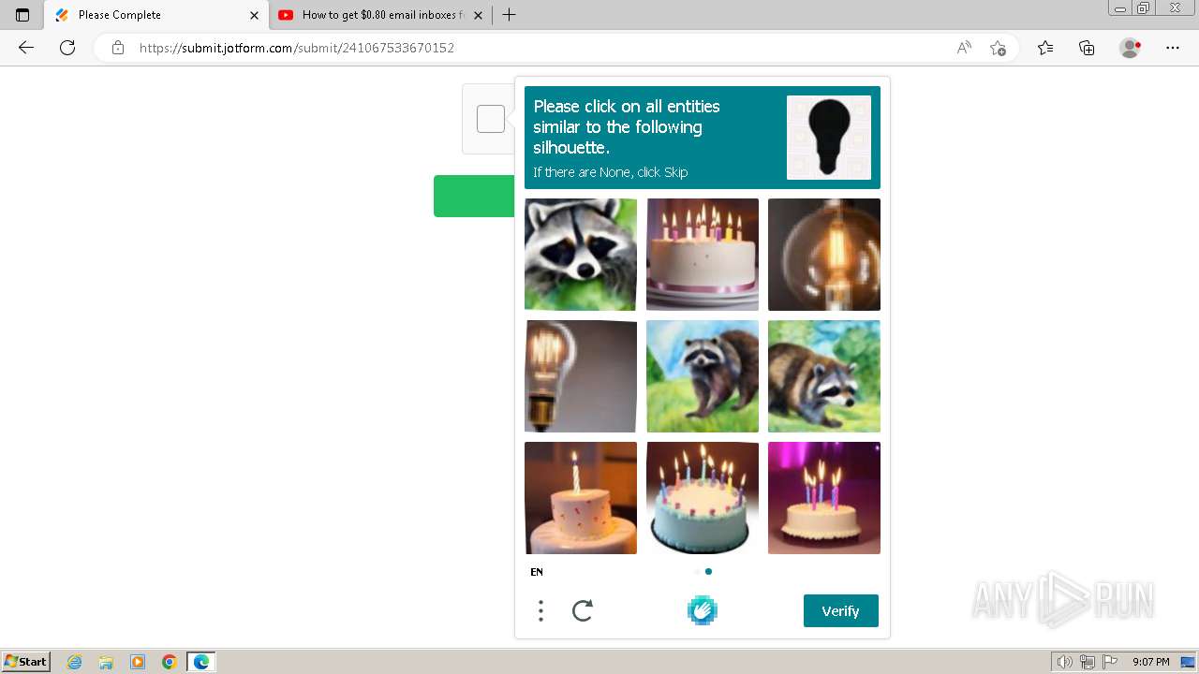Click the light bulb silhouette example image
The image size is (1199, 674).
(x=829, y=138)
